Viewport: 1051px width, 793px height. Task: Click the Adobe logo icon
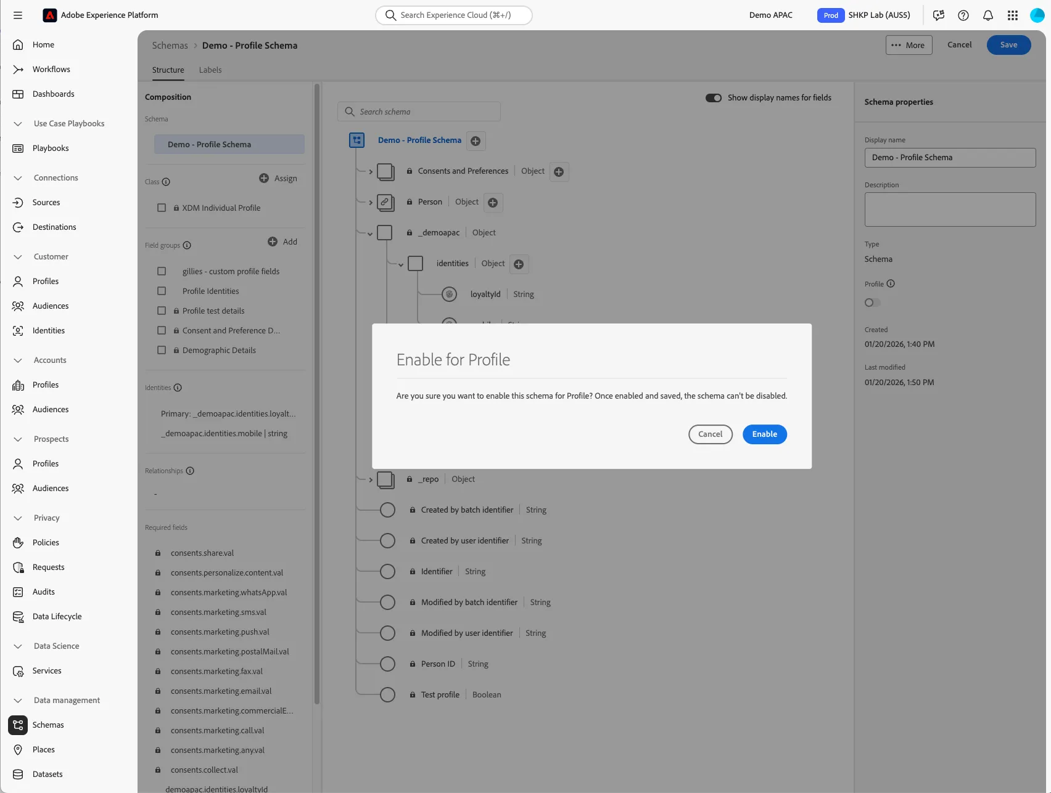50,15
